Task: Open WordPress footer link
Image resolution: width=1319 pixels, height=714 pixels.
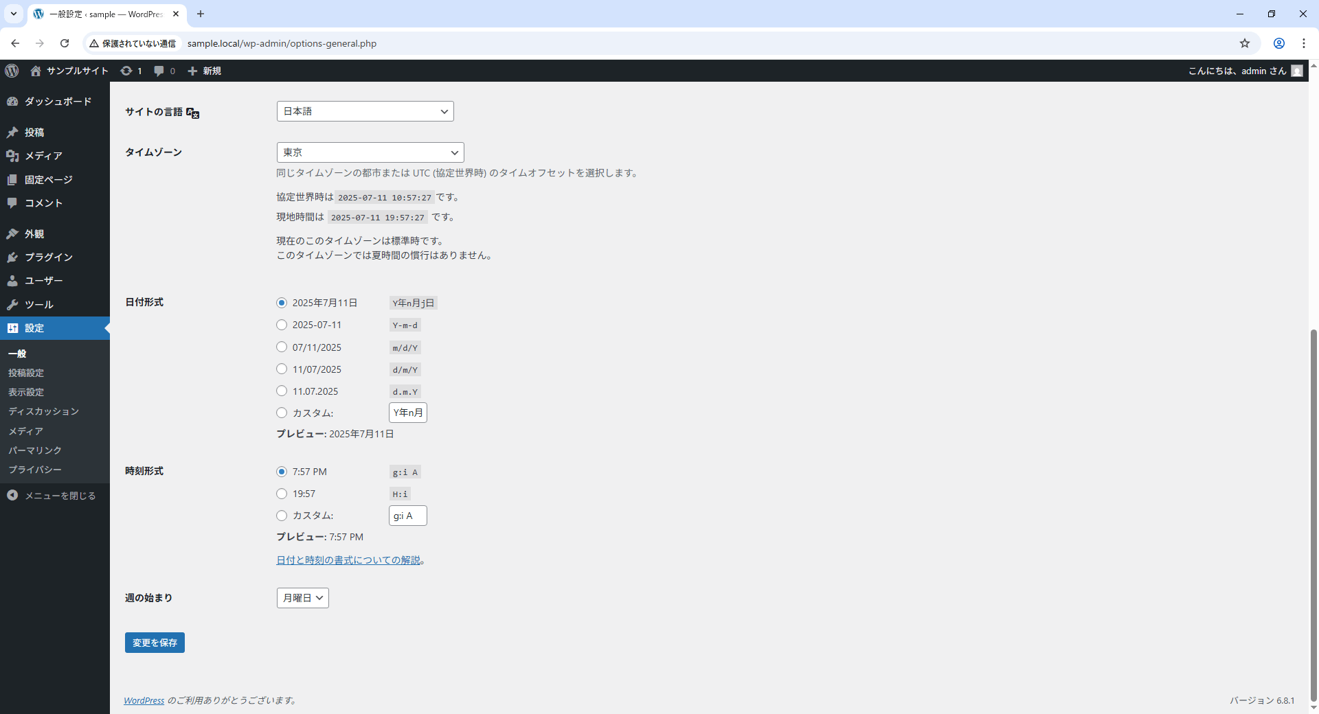Action: click(x=144, y=700)
